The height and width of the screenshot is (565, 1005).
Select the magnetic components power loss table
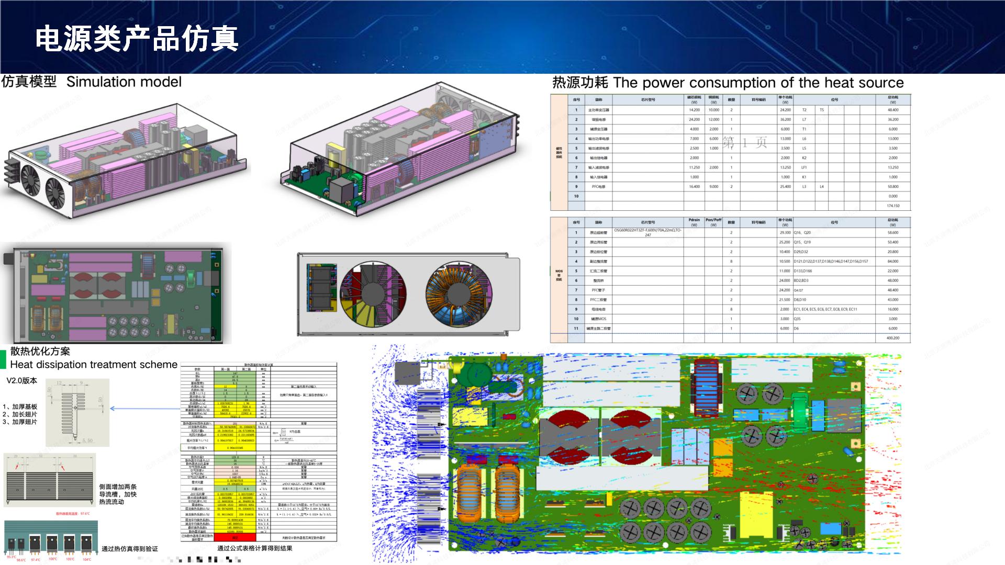point(730,153)
